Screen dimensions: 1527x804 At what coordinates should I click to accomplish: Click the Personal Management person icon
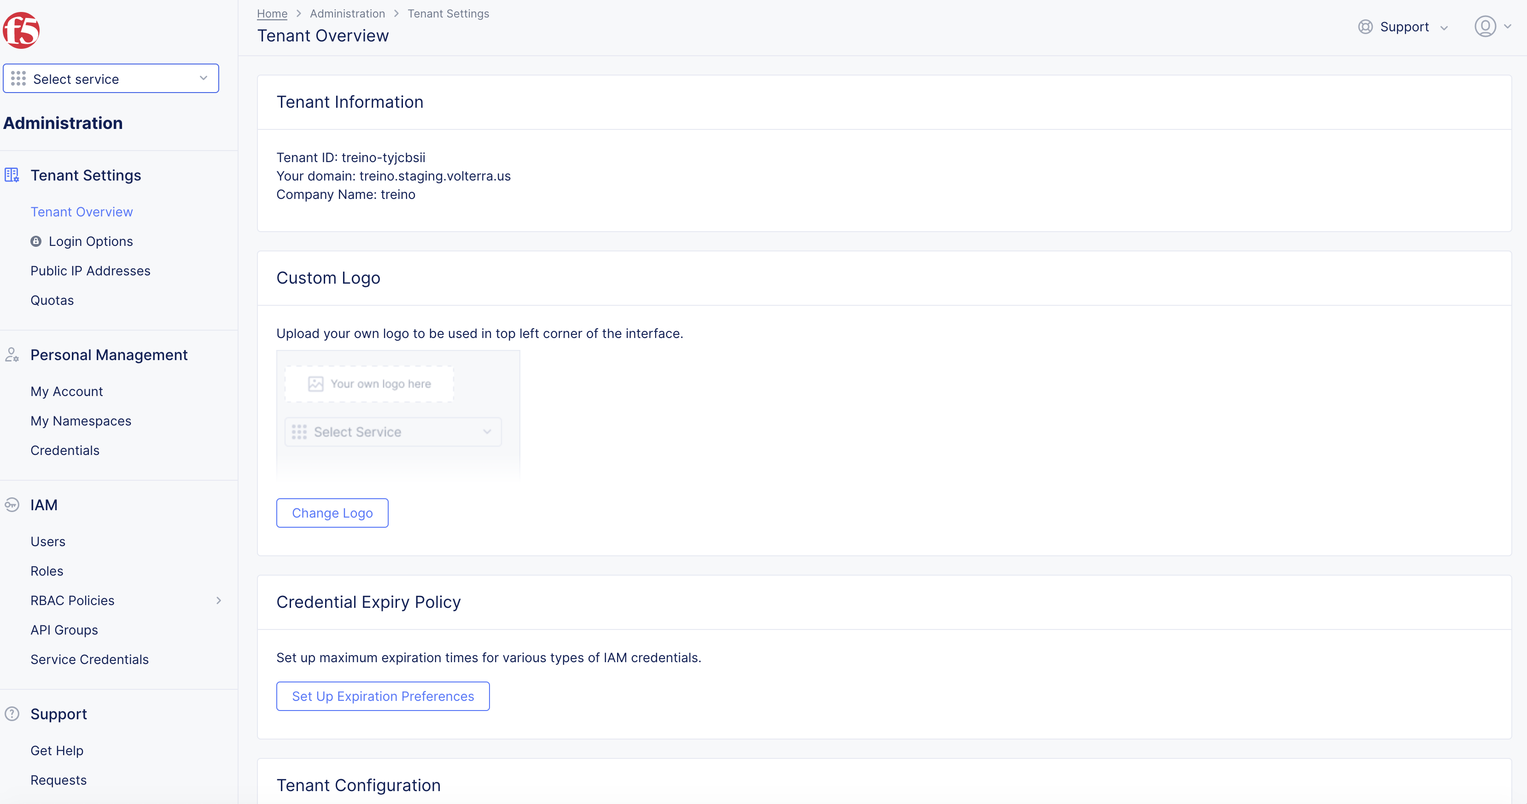tap(11, 355)
